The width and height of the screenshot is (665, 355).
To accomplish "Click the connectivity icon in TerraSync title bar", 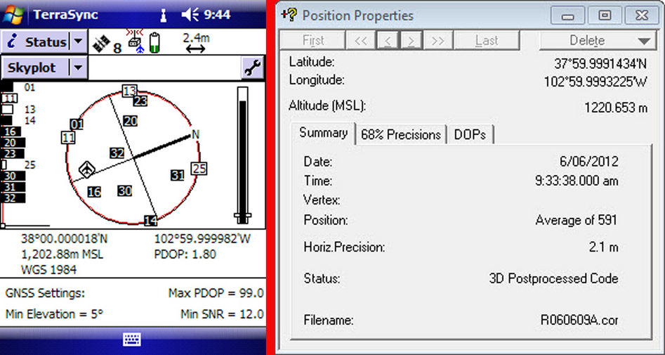I will pos(164,15).
